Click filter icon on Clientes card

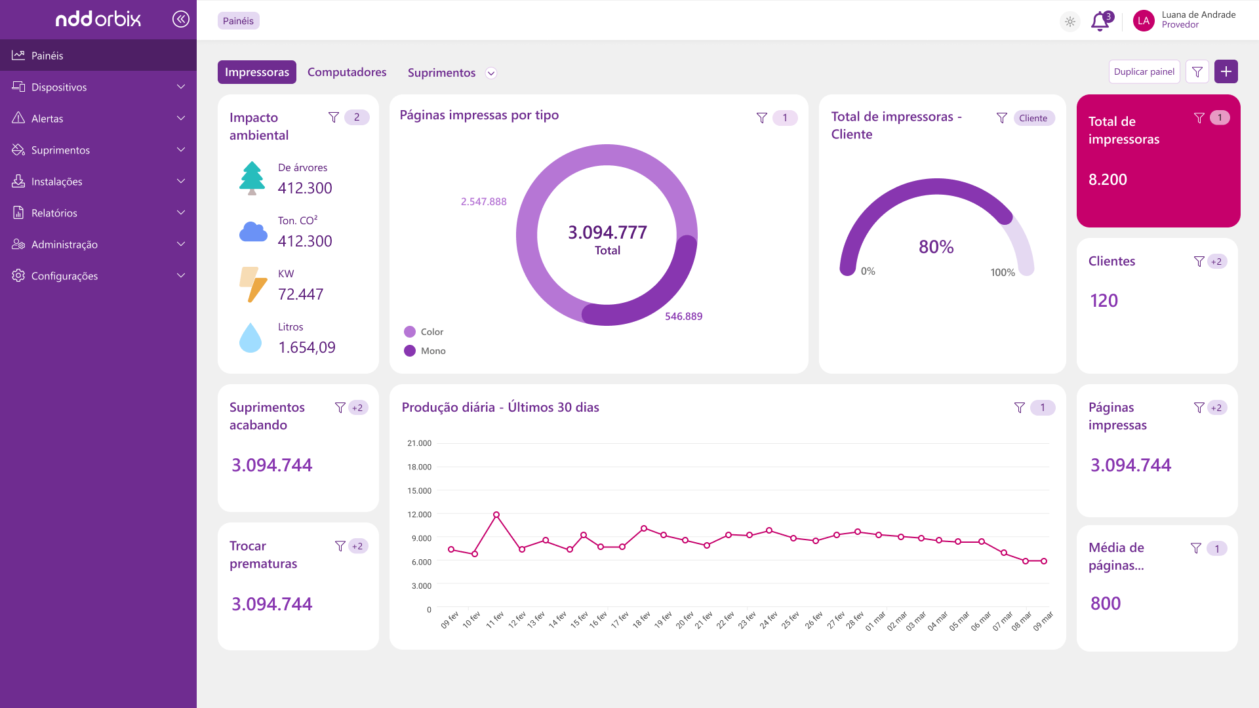(1199, 262)
